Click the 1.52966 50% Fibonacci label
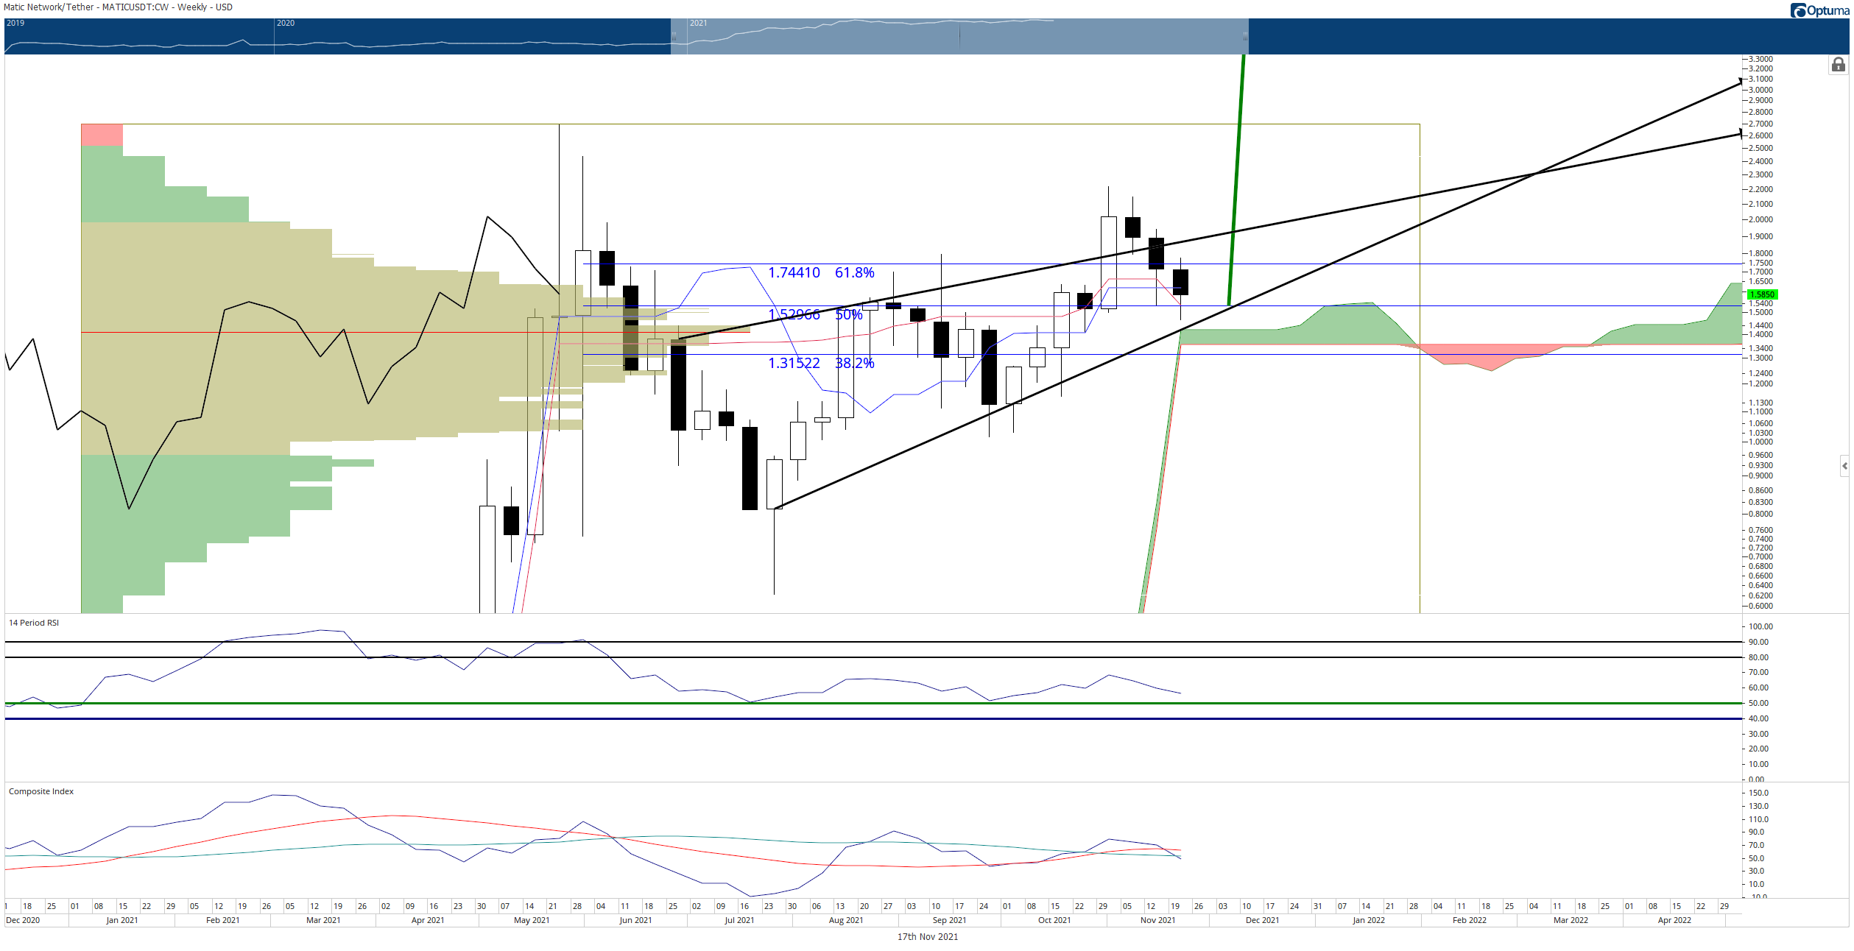This screenshot has width=1854, height=951. point(815,314)
